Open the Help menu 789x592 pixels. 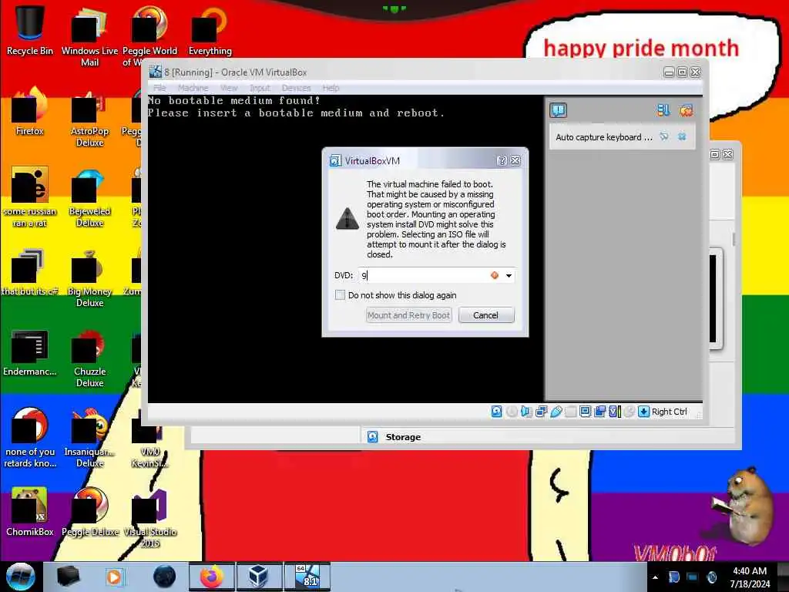(x=331, y=88)
